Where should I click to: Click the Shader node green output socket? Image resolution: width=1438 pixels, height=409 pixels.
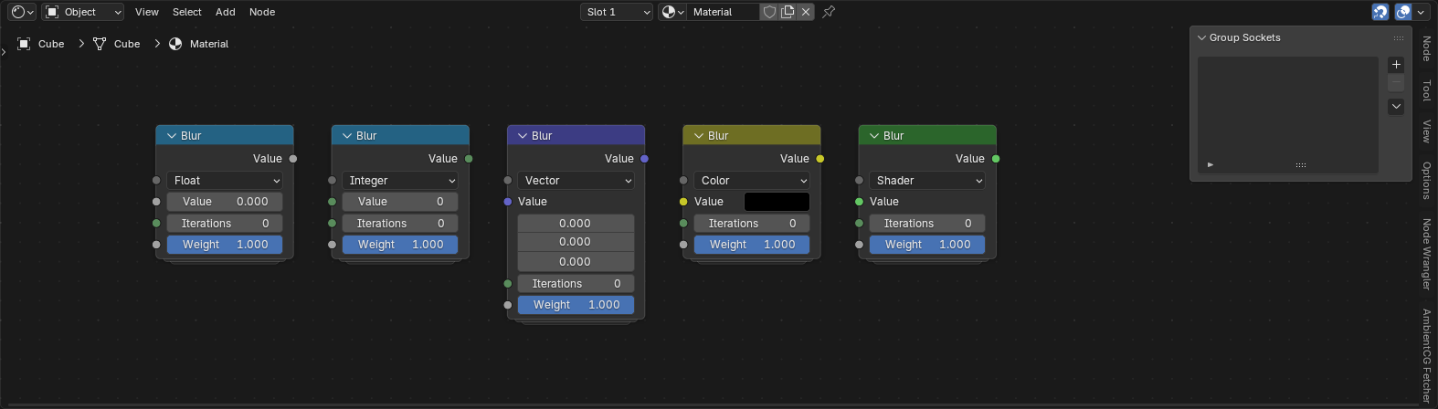point(996,159)
